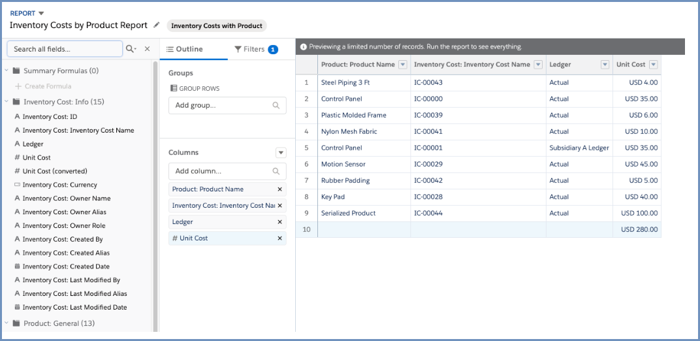The height and width of the screenshot is (341, 700).
Task: Remove the Product: Product Name column
Action: pyautogui.click(x=279, y=189)
